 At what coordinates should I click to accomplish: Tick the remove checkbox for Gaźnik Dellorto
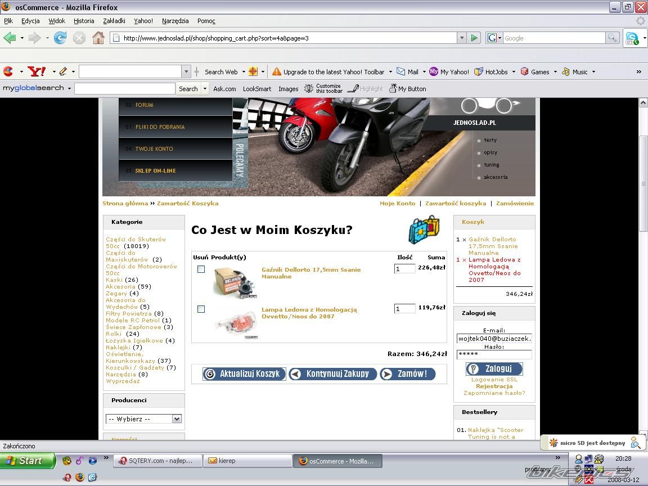(201, 269)
